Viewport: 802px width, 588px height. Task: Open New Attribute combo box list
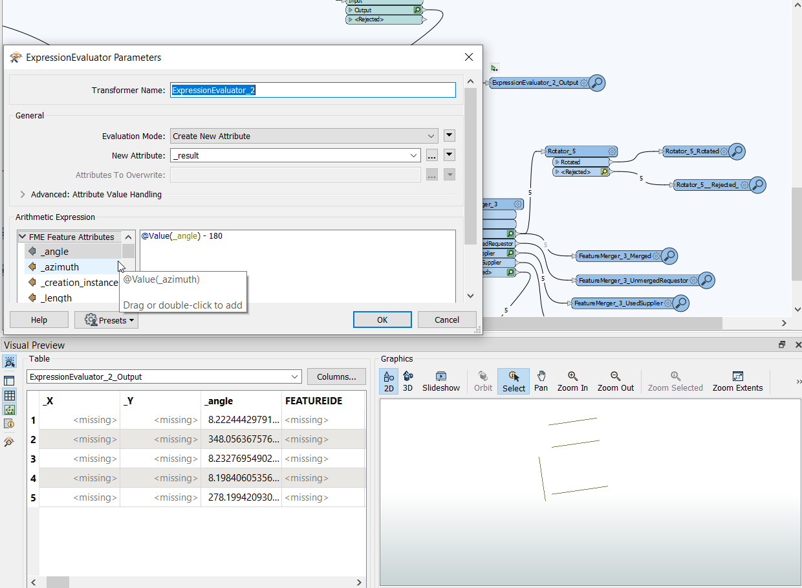(414, 155)
